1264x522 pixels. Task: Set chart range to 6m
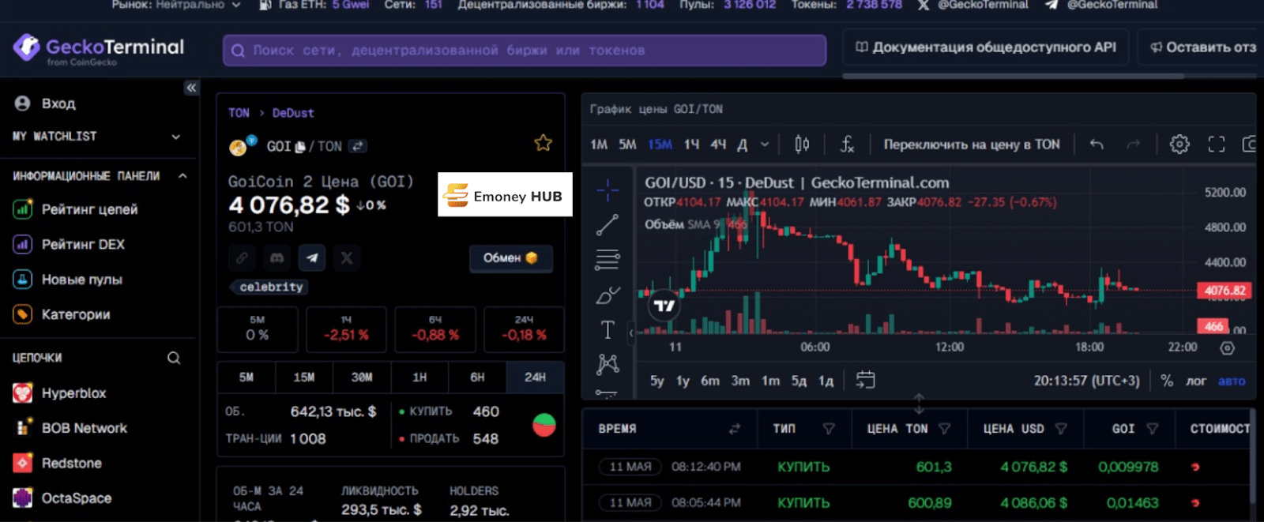click(x=710, y=381)
